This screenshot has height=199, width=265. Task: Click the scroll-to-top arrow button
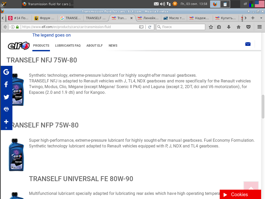click(251, 186)
